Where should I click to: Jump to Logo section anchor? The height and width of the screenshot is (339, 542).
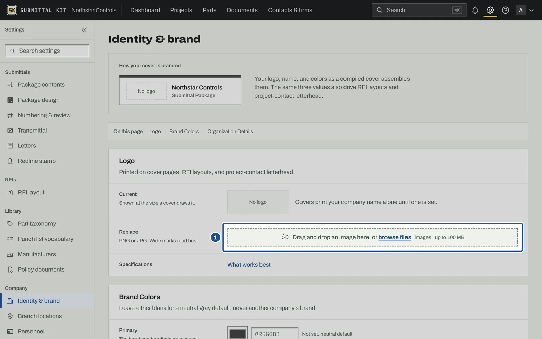pyautogui.click(x=155, y=132)
